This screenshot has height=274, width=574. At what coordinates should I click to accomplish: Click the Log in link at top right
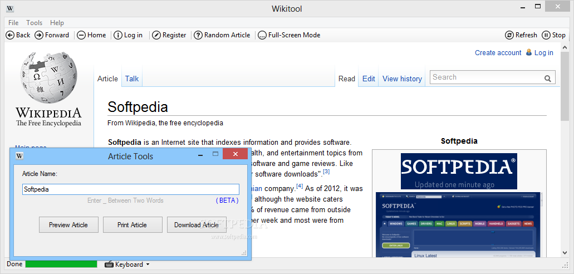click(x=543, y=53)
